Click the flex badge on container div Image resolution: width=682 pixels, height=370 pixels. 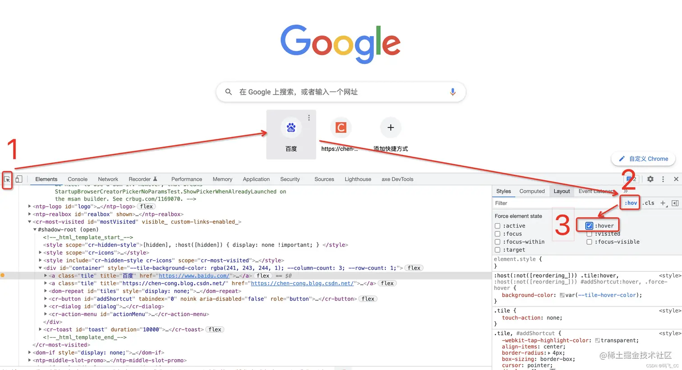tap(414, 268)
